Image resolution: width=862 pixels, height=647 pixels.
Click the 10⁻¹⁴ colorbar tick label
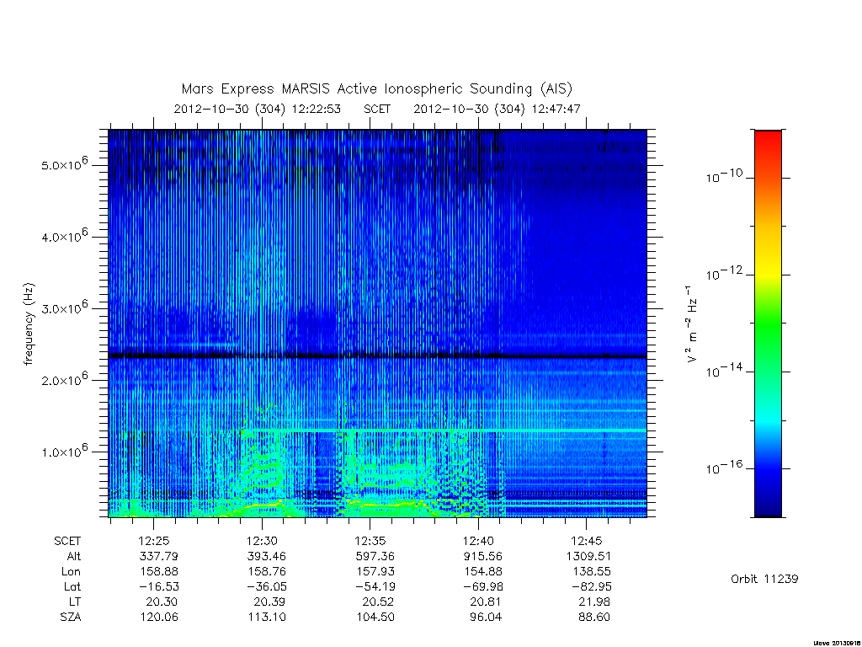tap(724, 371)
